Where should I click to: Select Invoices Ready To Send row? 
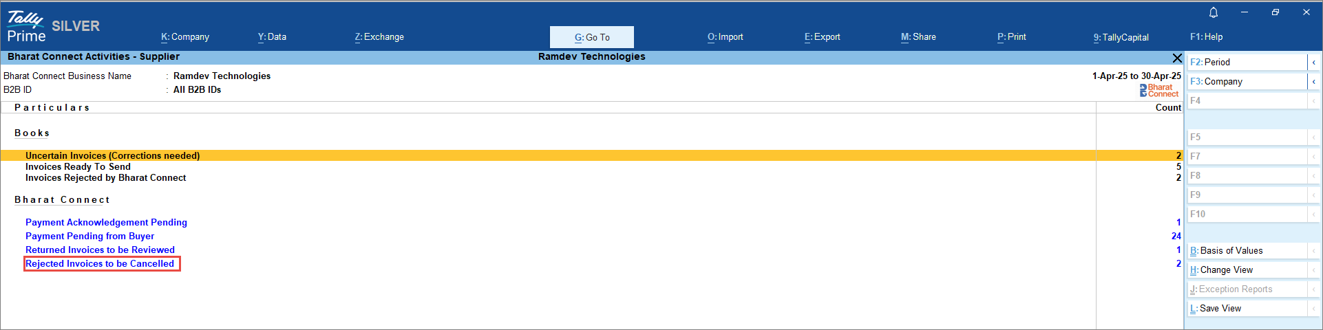pyautogui.click(x=78, y=167)
